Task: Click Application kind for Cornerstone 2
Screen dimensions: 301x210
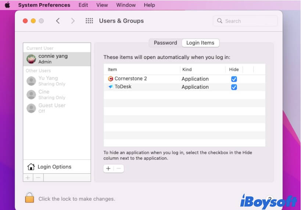Action: [195, 79]
